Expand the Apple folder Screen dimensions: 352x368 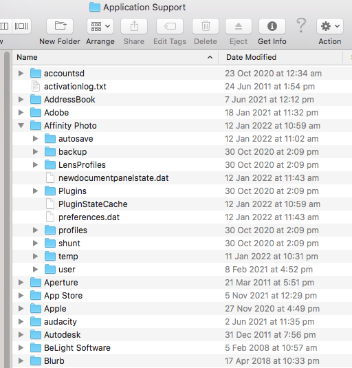click(21, 309)
